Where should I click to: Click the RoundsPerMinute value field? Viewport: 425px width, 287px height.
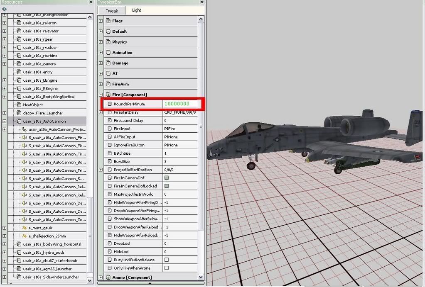pyautogui.click(x=181, y=104)
